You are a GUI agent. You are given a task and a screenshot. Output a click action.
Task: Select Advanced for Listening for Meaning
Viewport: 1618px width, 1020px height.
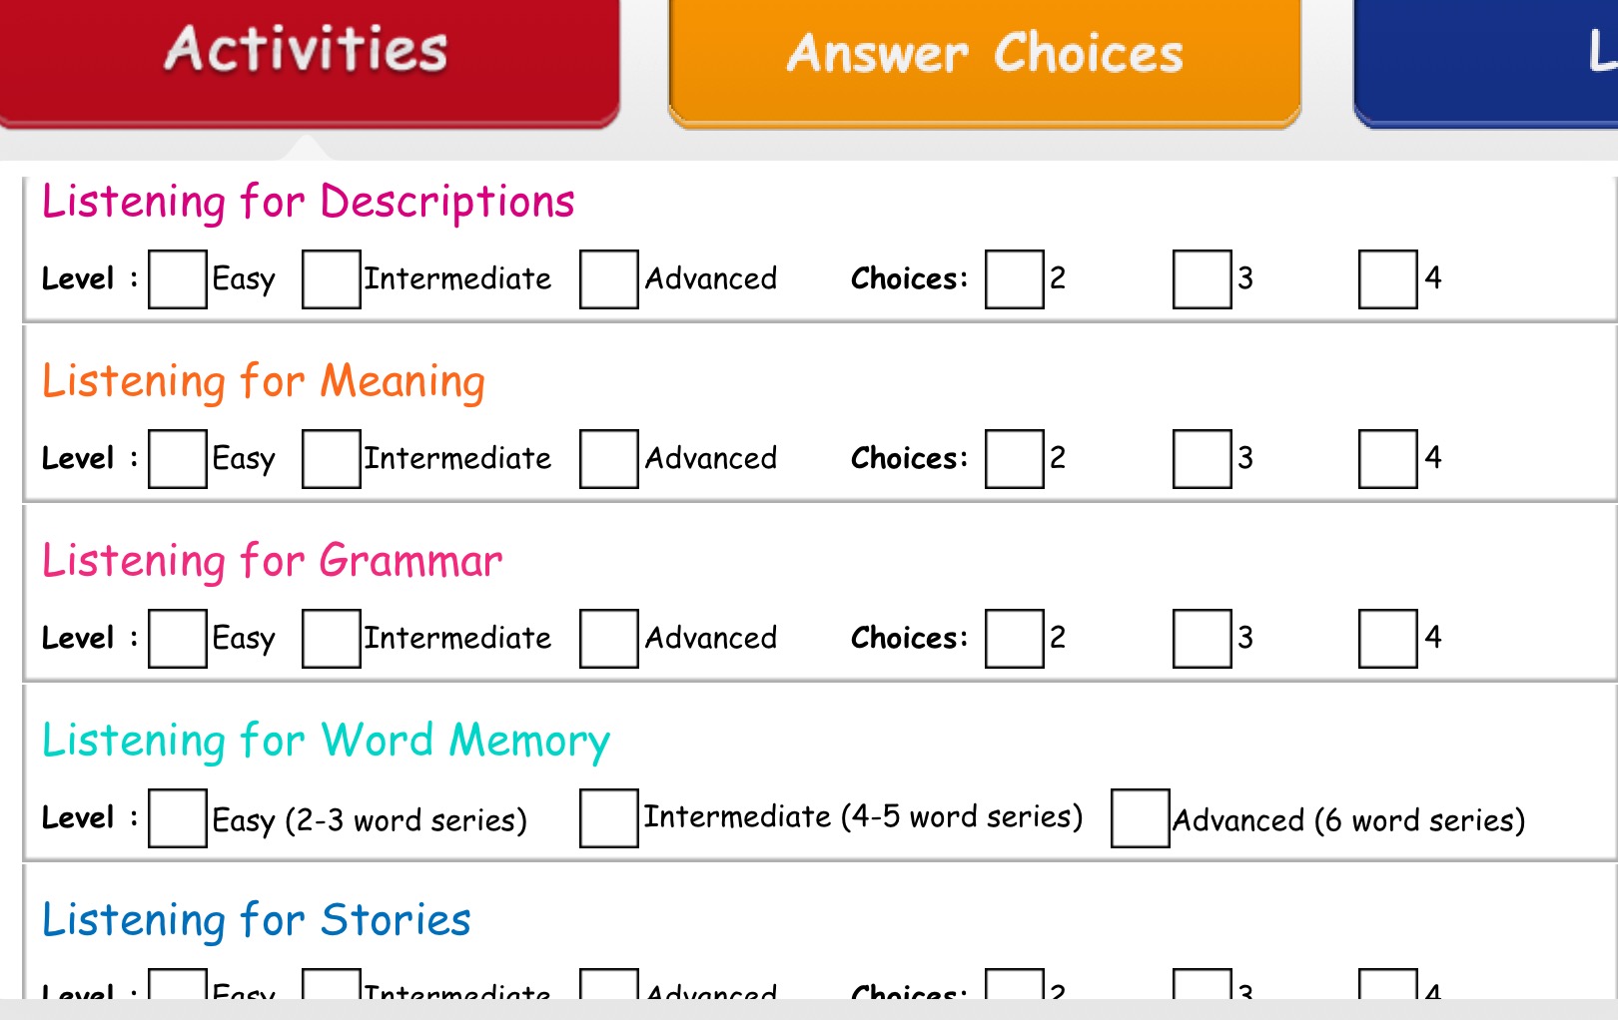click(609, 459)
